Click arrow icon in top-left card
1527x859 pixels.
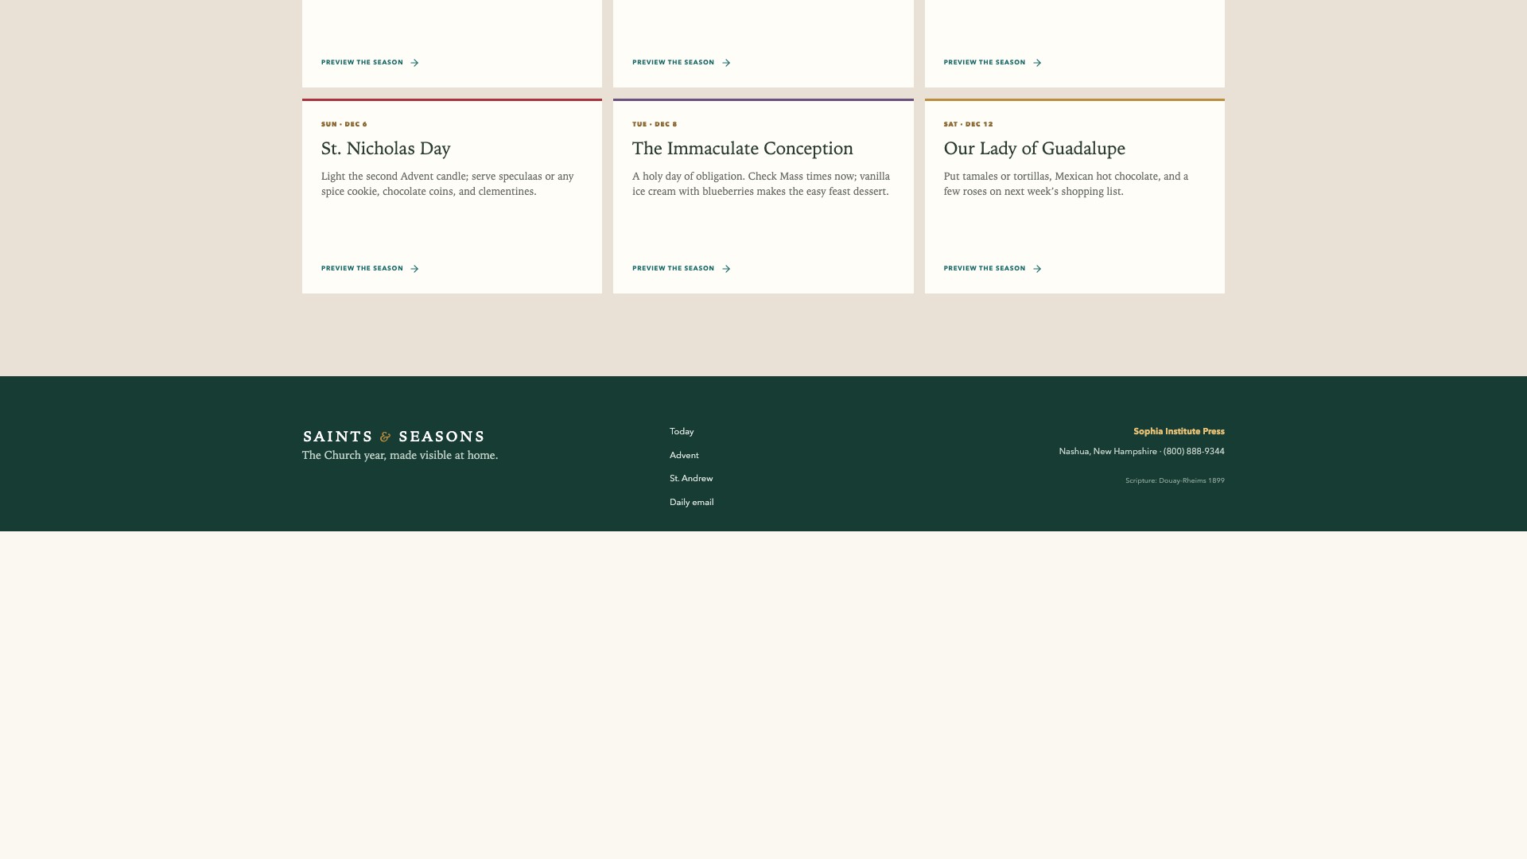414,63
